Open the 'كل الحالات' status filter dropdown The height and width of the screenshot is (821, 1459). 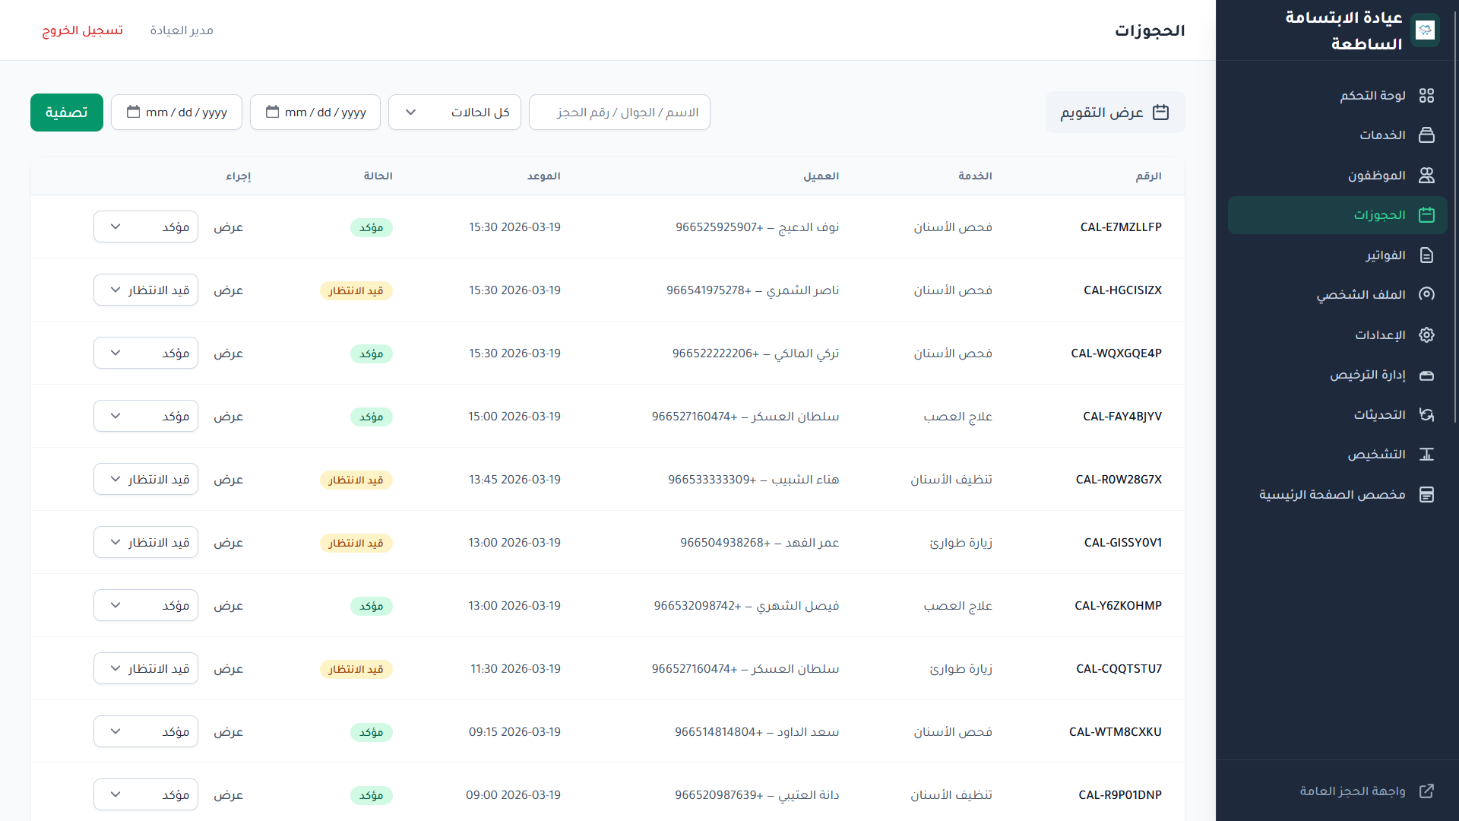[454, 113]
